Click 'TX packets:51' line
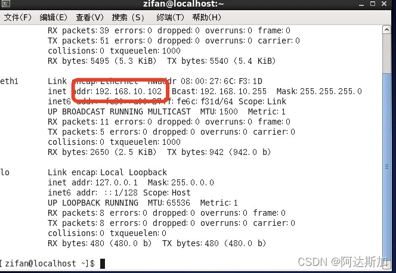Viewport: 396px width, 273px height. point(174,41)
